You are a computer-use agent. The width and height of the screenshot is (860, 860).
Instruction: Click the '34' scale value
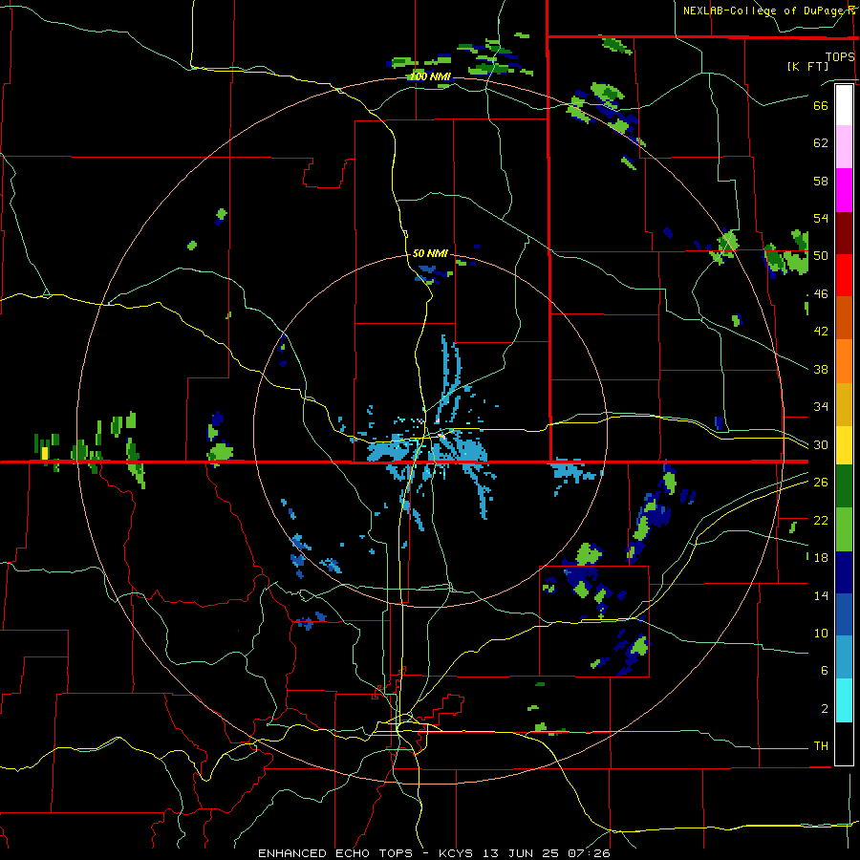point(821,407)
